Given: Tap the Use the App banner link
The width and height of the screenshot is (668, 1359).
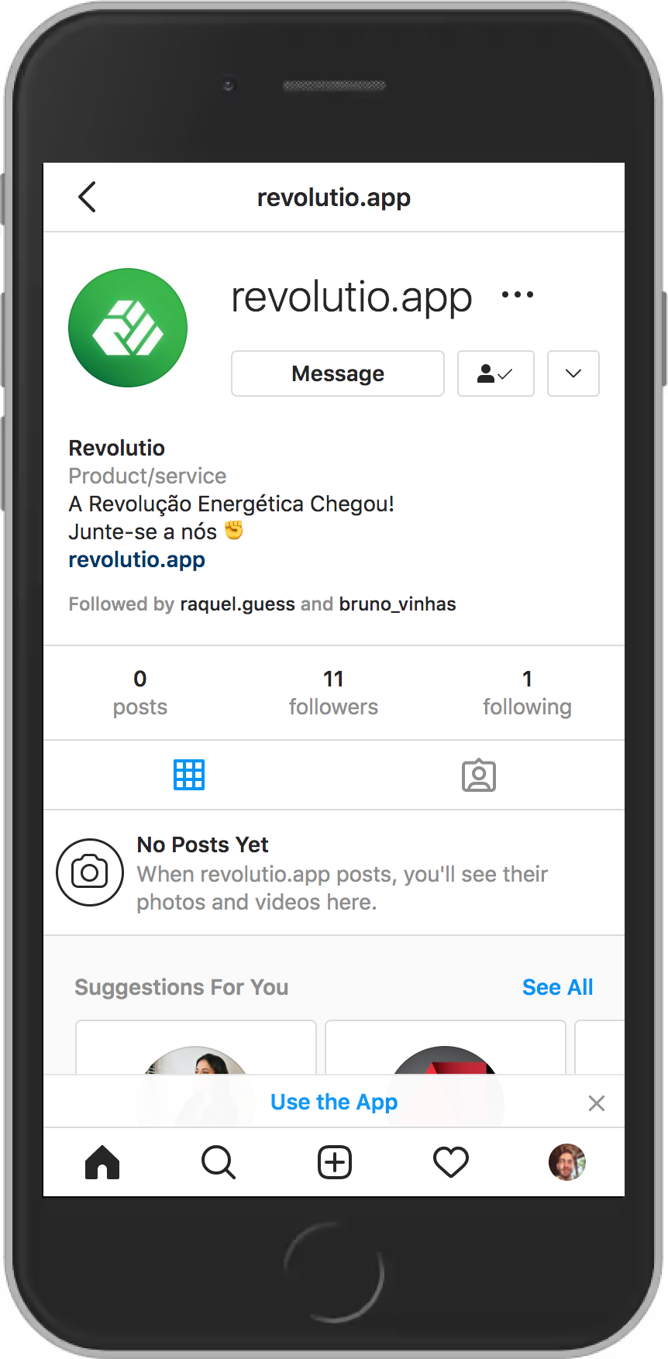Looking at the screenshot, I should pos(334,1102).
